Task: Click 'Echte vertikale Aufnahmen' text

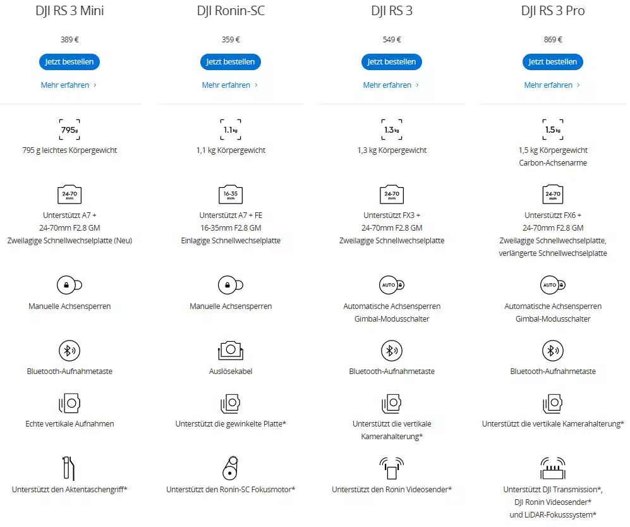Action: (70, 424)
